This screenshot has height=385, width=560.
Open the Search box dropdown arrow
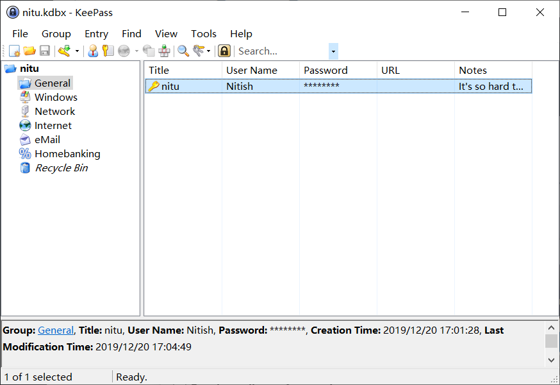[333, 51]
